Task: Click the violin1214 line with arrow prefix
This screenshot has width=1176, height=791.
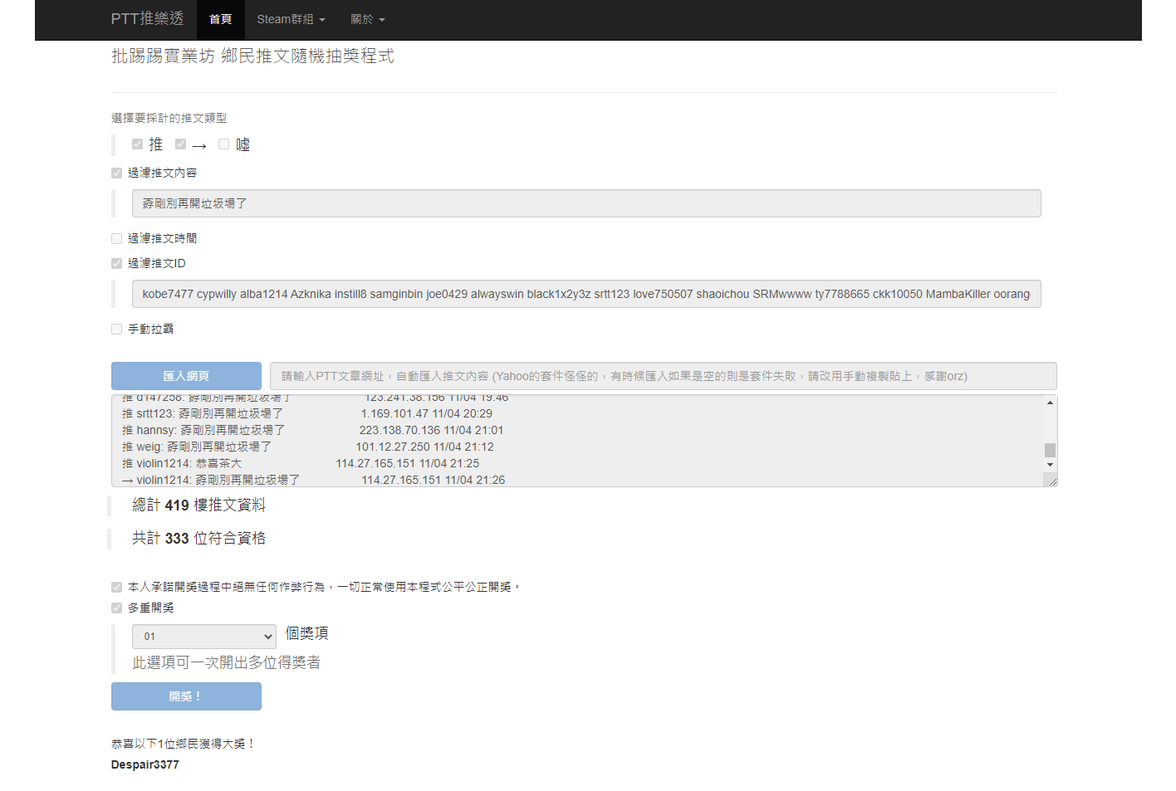Action: click(x=313, y=480)
